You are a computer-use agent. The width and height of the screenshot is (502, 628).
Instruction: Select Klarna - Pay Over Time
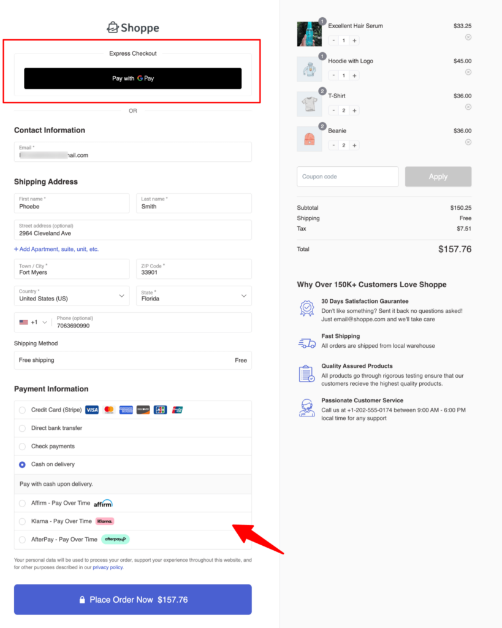(x=21, y=521)
